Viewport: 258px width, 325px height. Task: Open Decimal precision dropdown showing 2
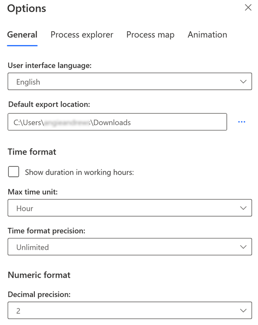point(130,310)
